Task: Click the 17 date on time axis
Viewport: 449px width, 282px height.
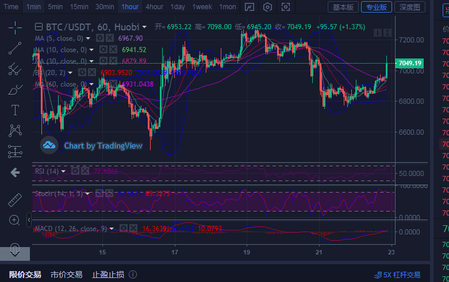Action: coord(175,252)
